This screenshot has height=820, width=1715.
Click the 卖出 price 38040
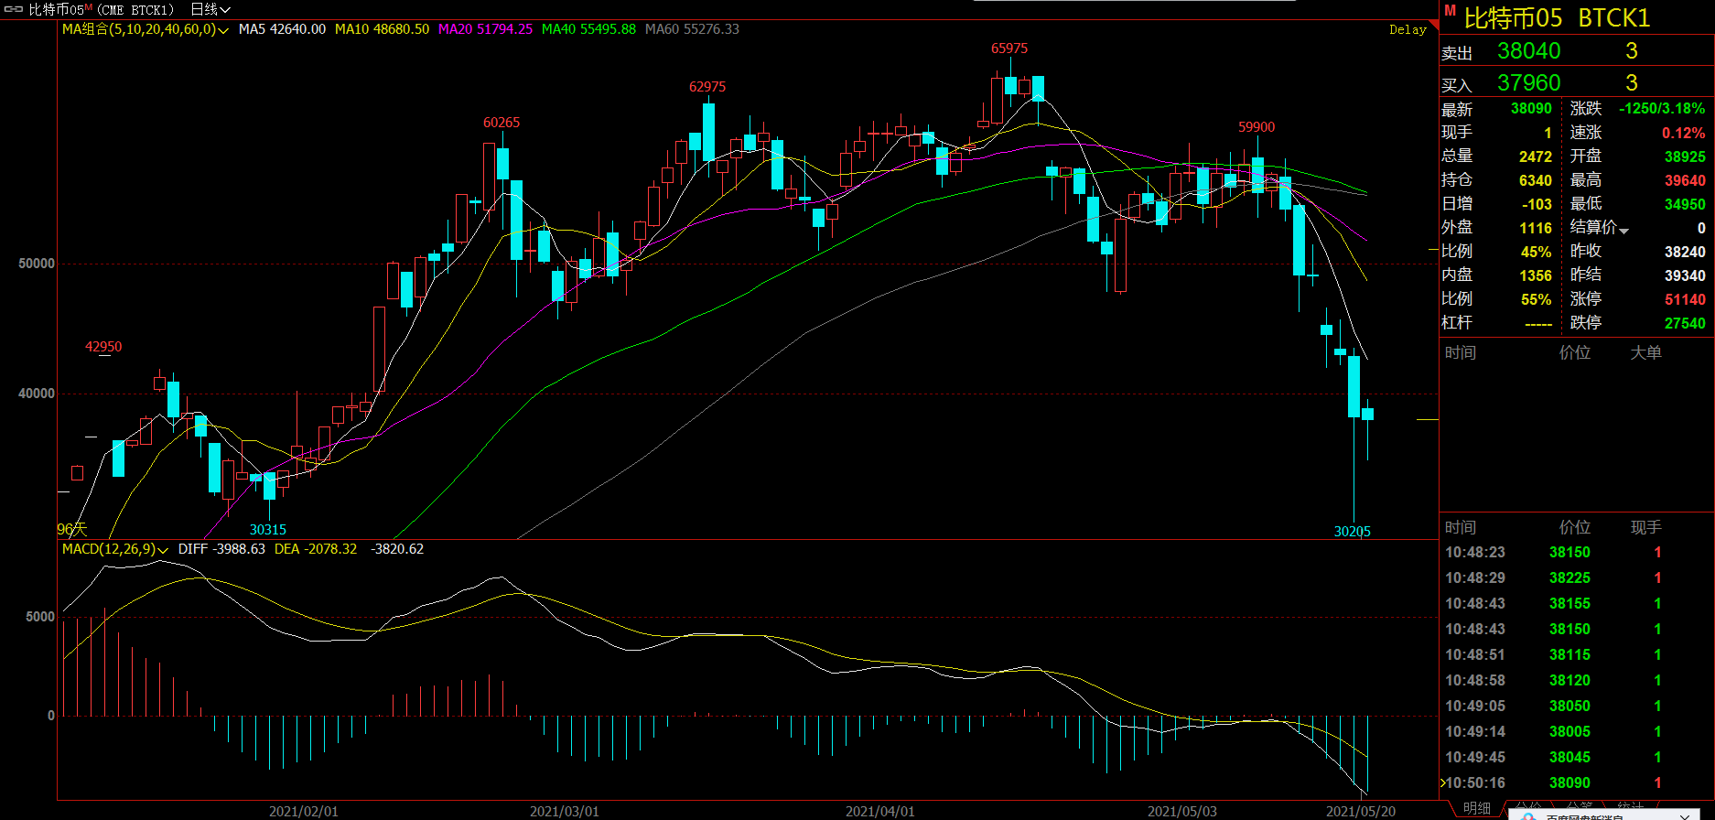pos(1528,51)
